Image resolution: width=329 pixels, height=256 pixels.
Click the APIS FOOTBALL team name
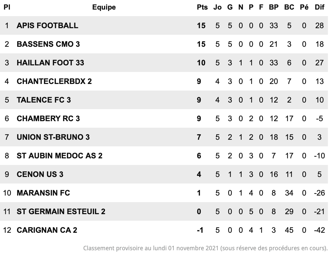pyautogui.click(x=47, y=25)
